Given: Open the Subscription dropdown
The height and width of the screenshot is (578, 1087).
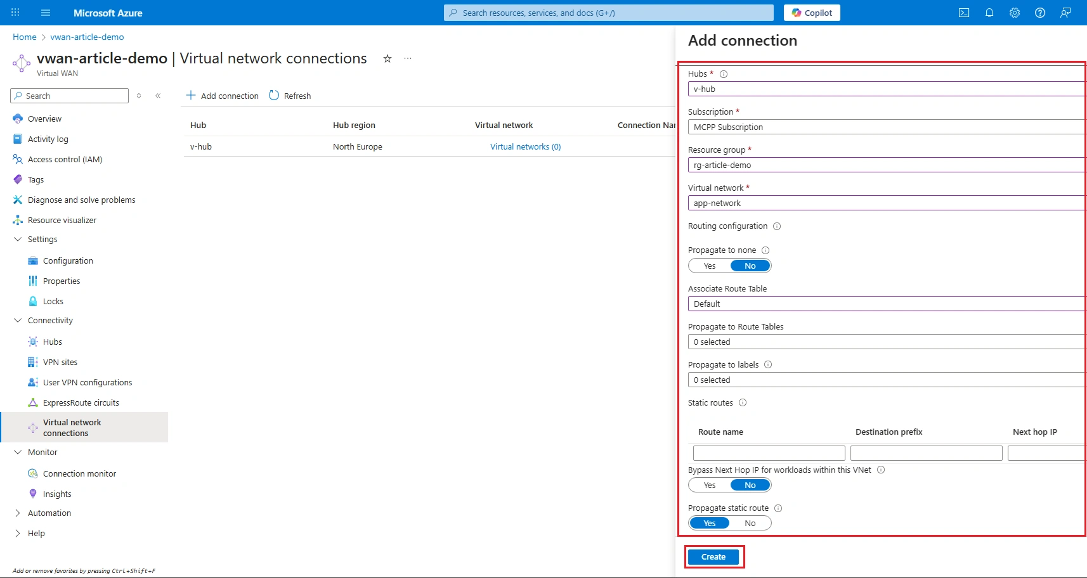Looking at the screenshot, I should pos(887,127).
